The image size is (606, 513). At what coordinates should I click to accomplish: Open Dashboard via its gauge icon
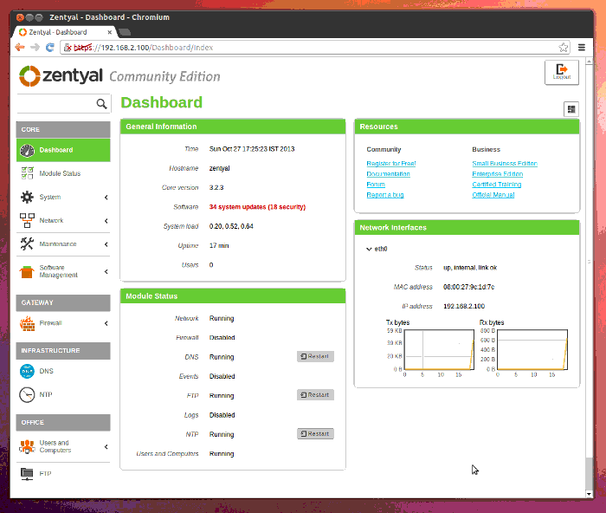[27, 150]
